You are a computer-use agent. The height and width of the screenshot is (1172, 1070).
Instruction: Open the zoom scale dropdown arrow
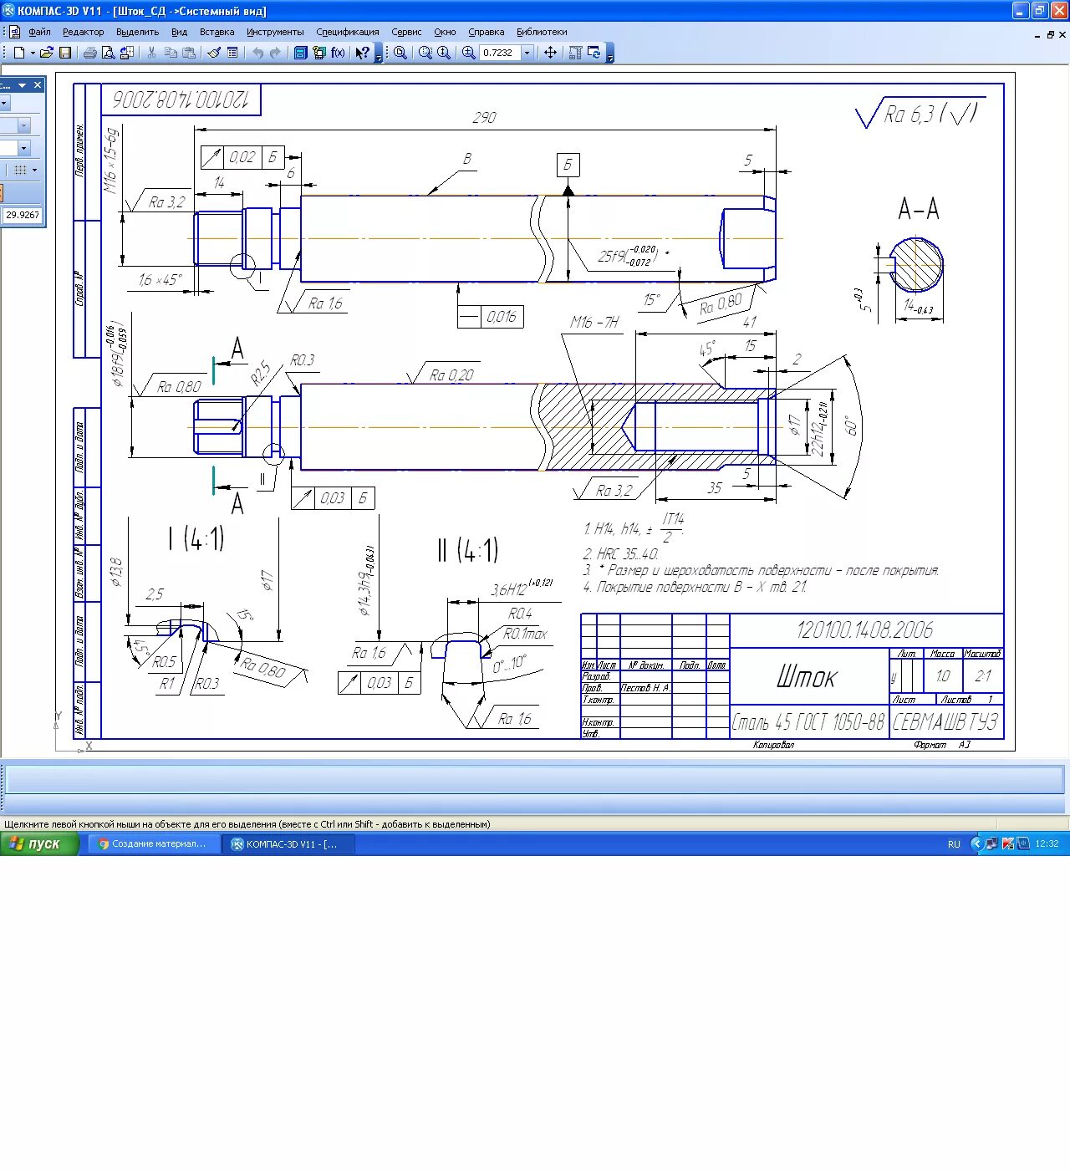tap(527, 53)
